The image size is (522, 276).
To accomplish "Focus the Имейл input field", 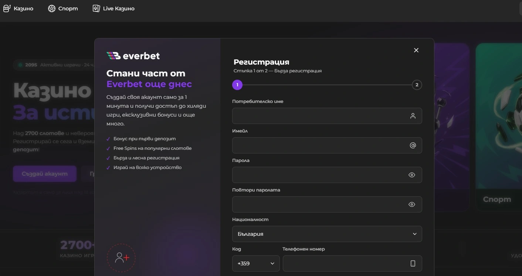I will coord(327,145).
